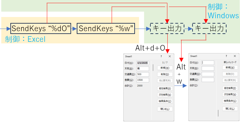Click 新規(W) in the 1 / 7 dialog
This screenshot has width=240, height=122.
click(x=165, y=68)
